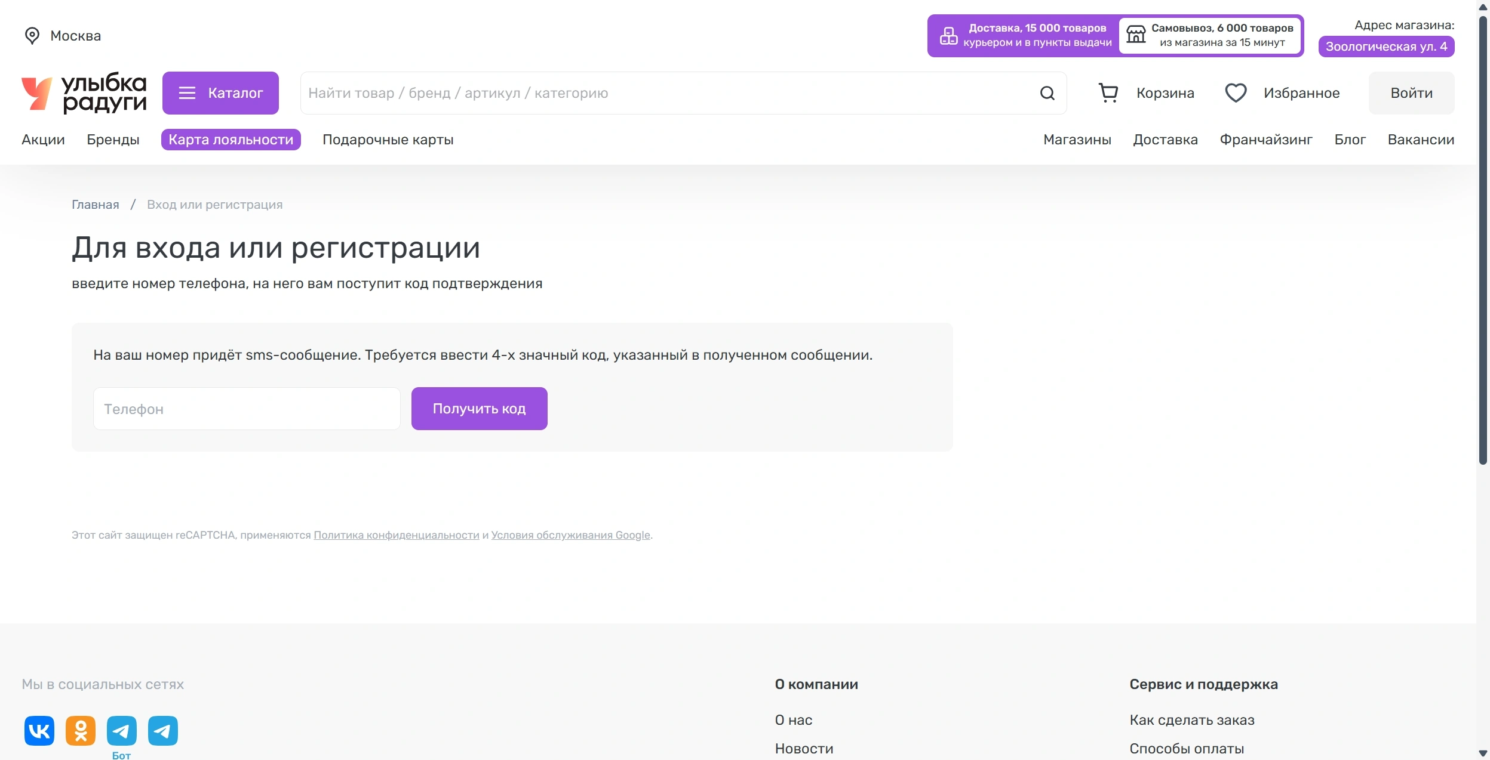
Task: Open Акции in the navigation
Action: 43,140
